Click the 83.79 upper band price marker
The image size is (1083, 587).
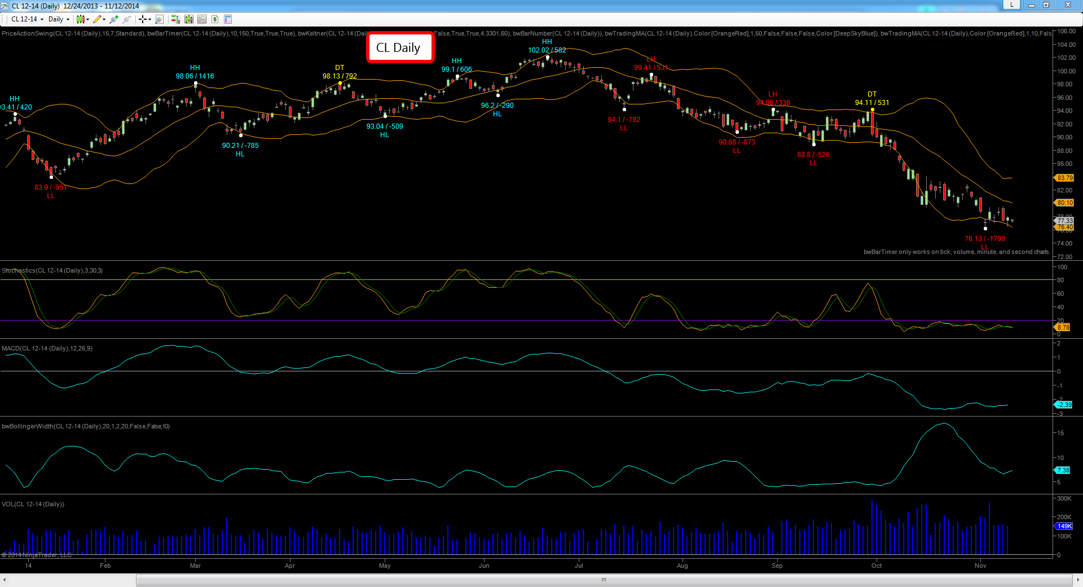(1064, 178)
